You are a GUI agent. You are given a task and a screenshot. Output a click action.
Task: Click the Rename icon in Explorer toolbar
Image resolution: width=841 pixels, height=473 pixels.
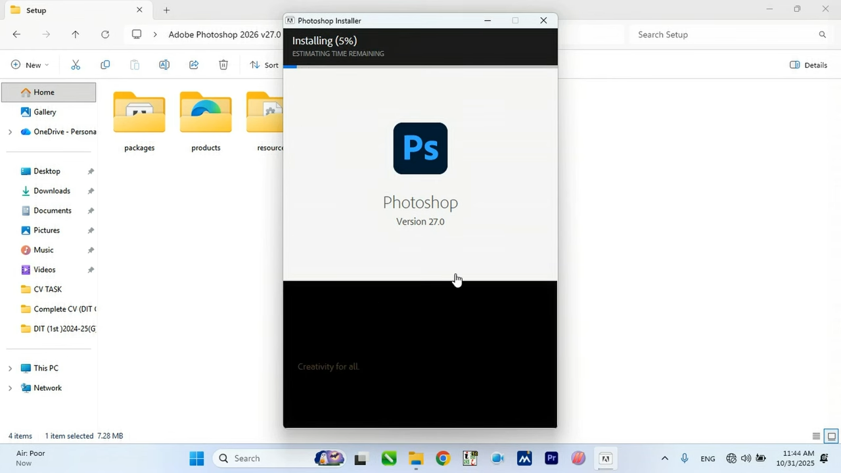164,65
